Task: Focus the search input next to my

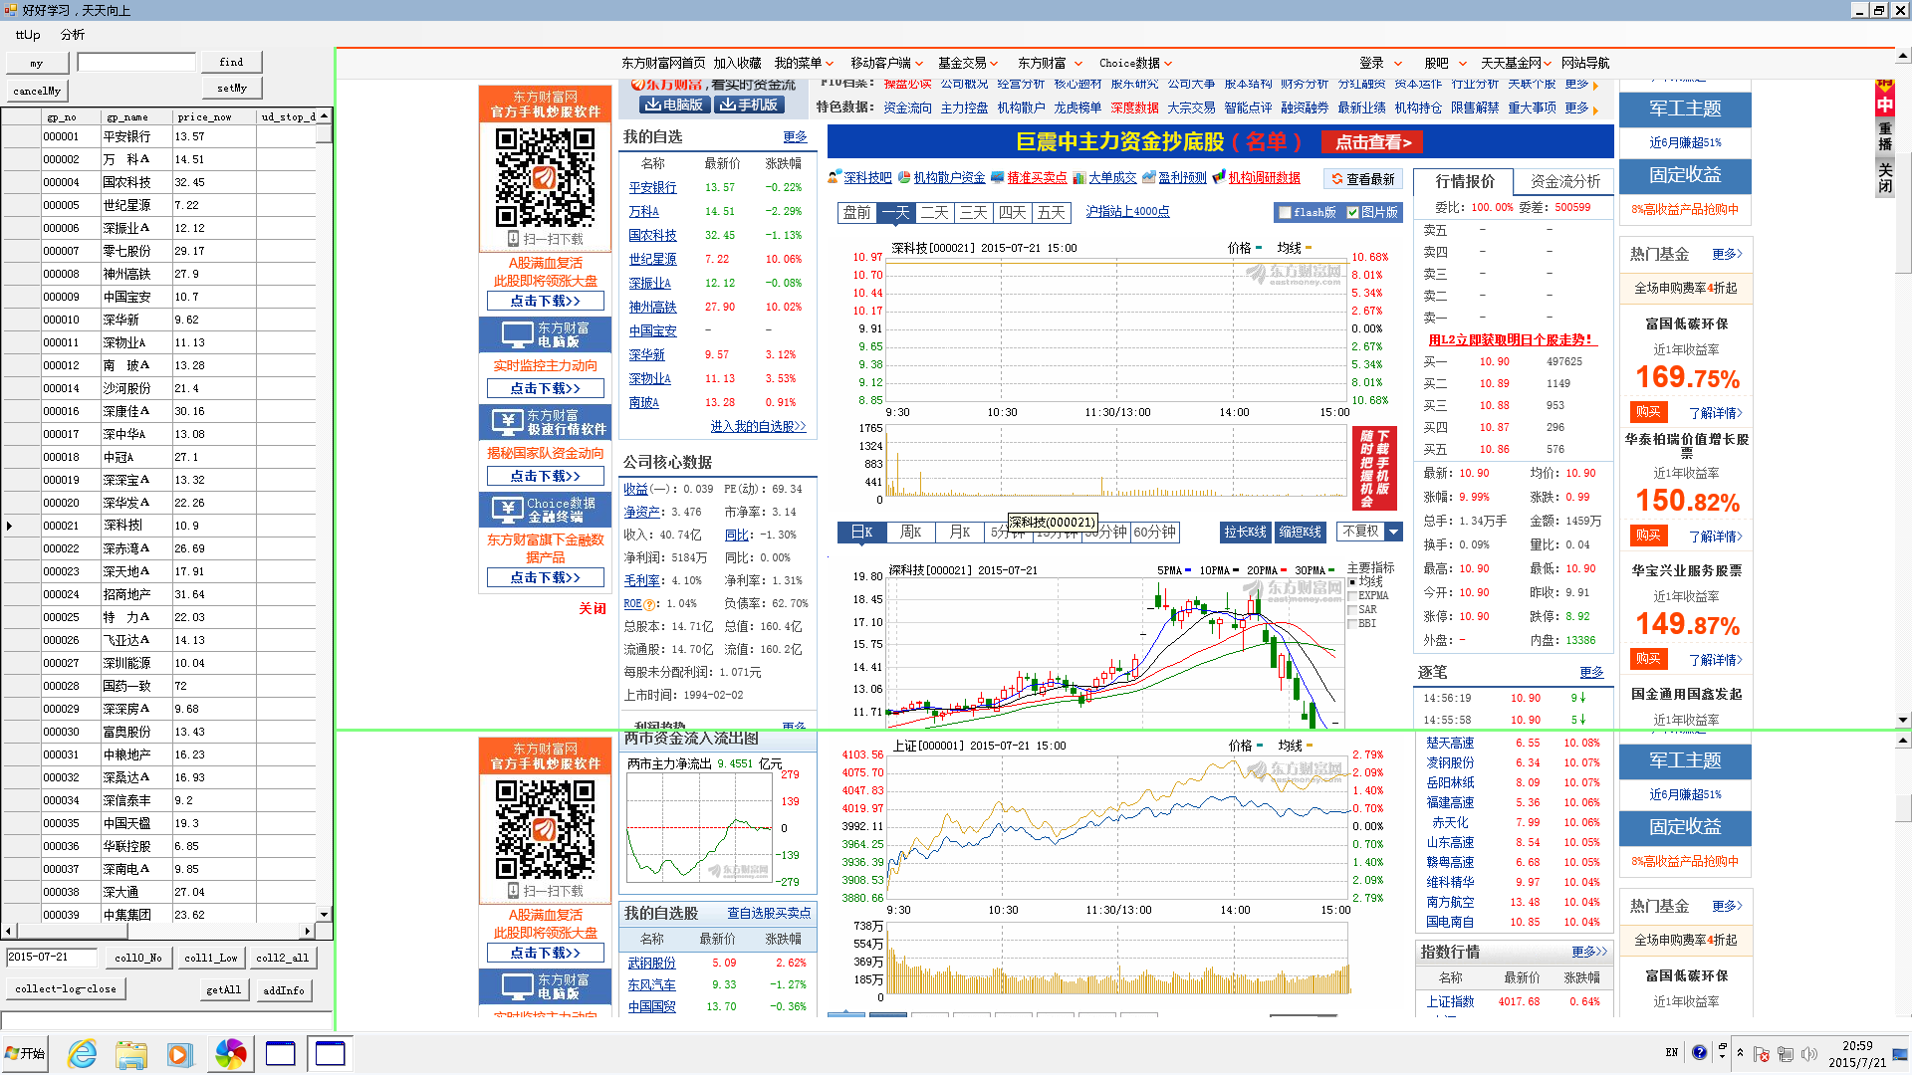Action: click(136, 62)
